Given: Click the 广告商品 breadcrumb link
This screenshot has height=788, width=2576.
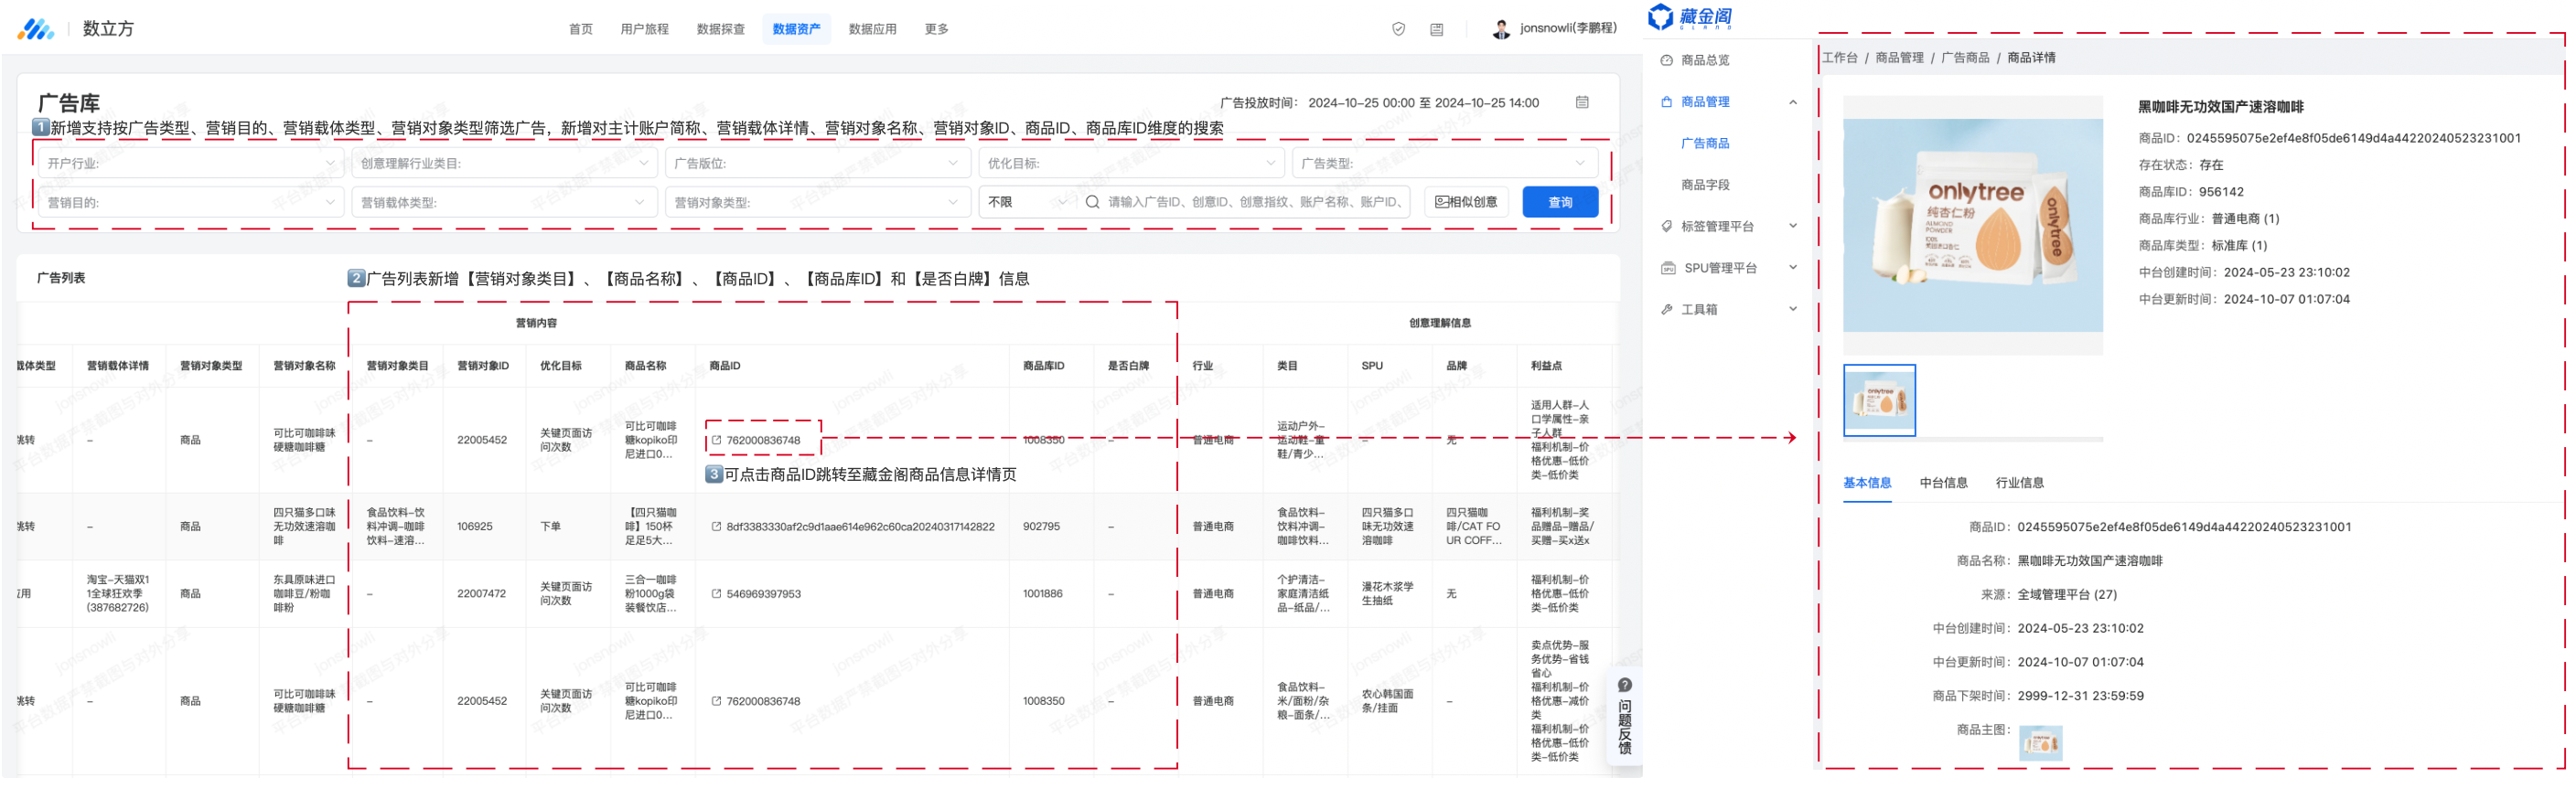Looking at the screenshot, I should point(1964,58).
